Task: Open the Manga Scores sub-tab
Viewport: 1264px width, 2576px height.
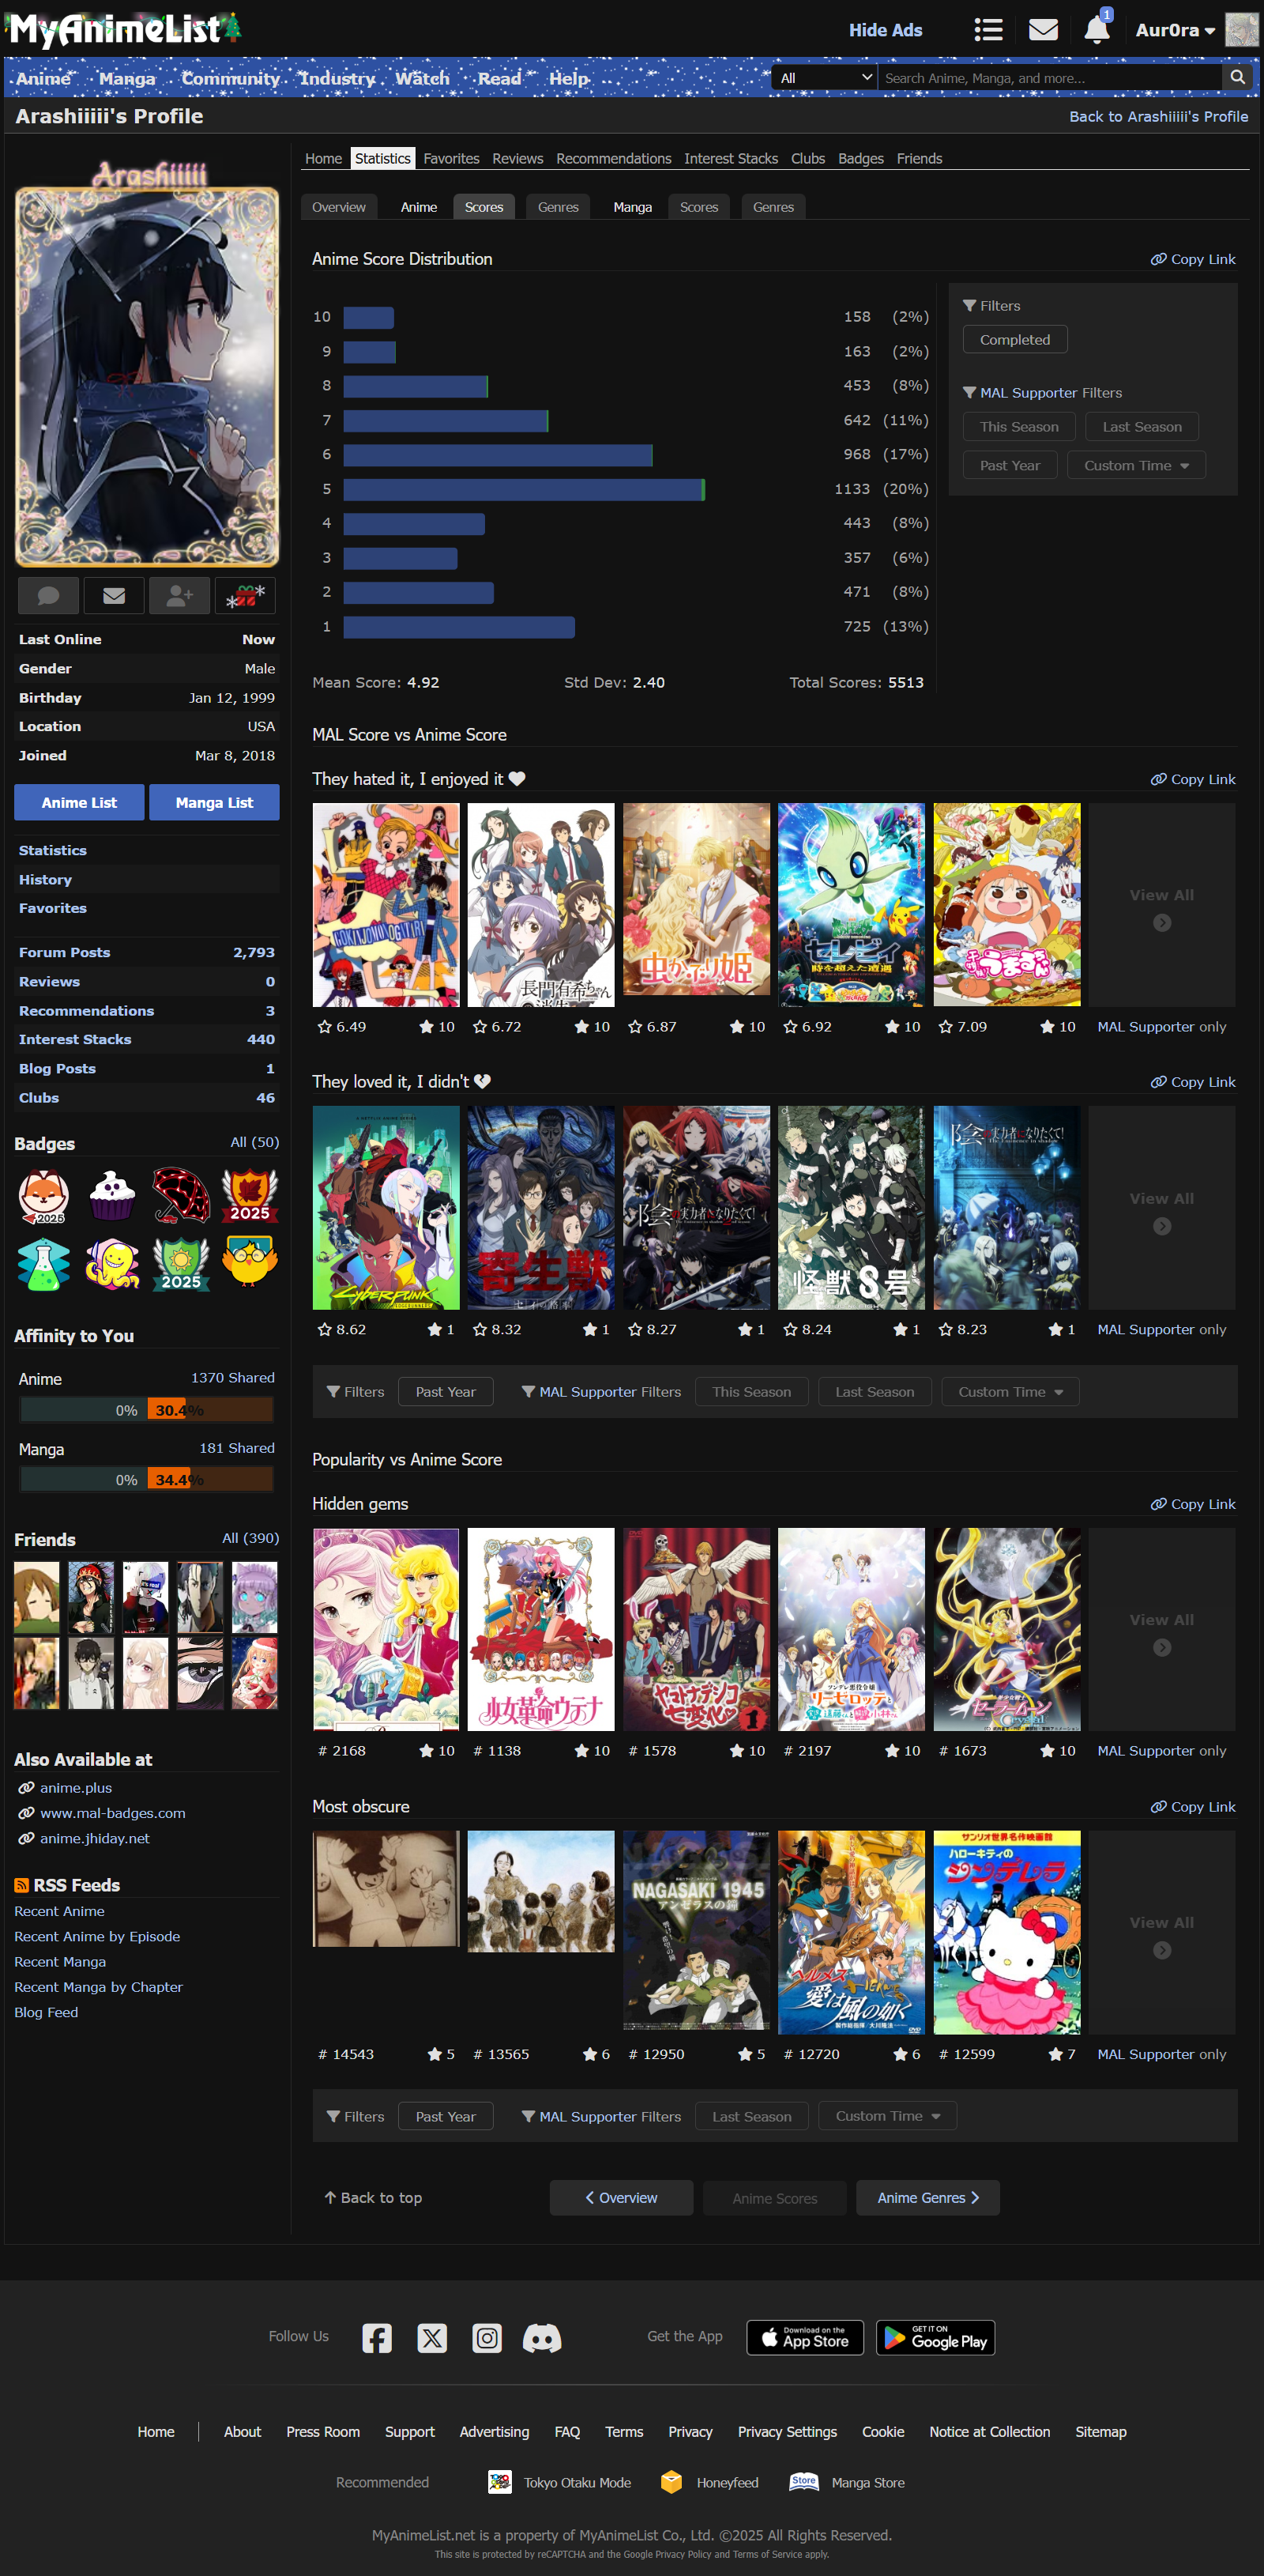Action: [698, 207]
